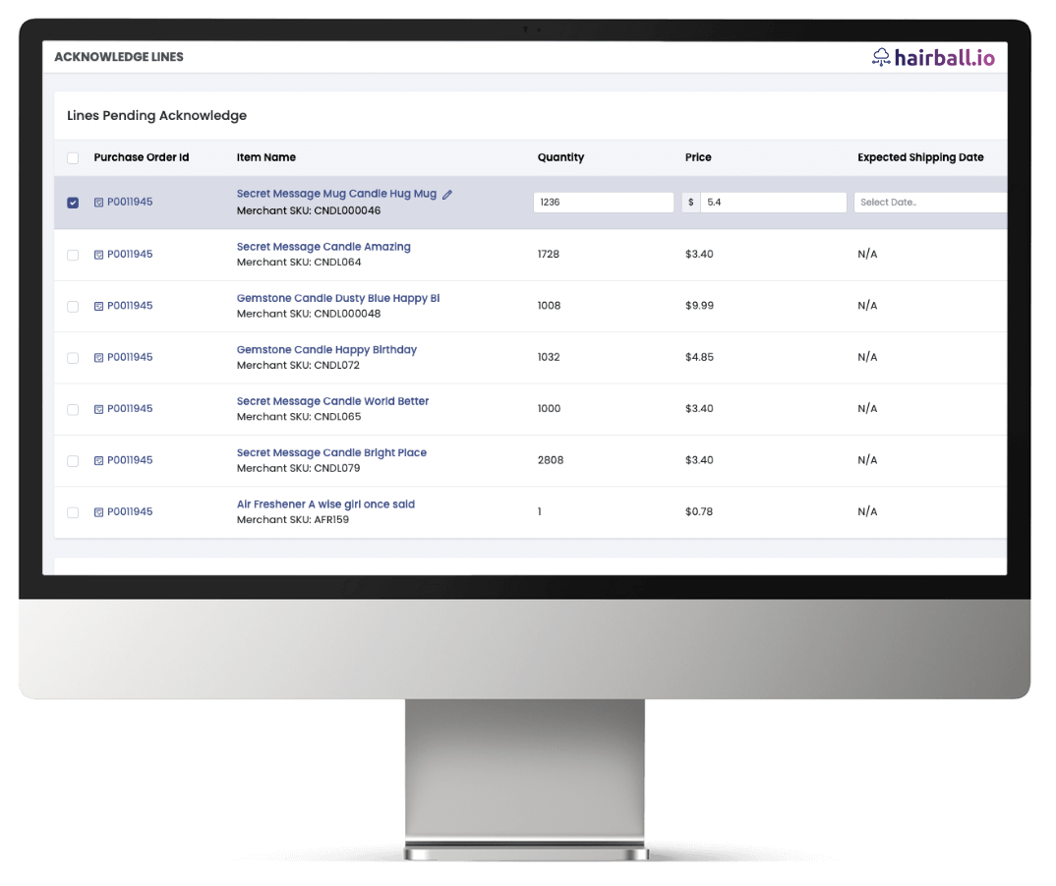1056x886 pixels.
Task: Click the order icon in the Dusty Blue row
Action: [x=98, y=306]
